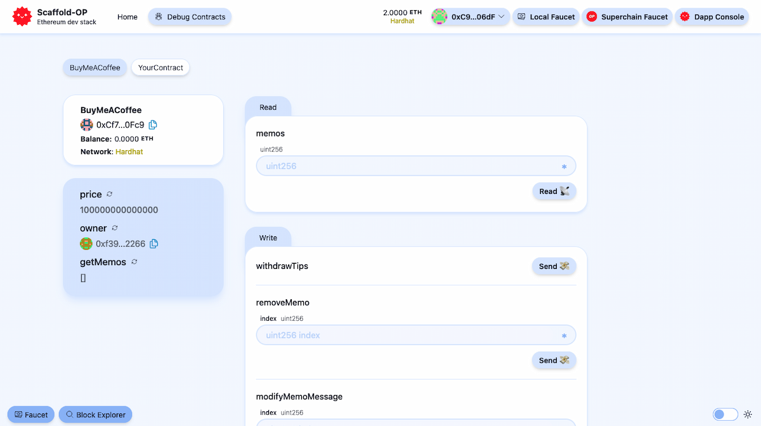
Task: Click the asterisk in the removeMemo index field
Action: pyautogui.click(x=564, y=335)
